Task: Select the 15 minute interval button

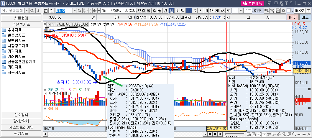Action: pos(211,11)
